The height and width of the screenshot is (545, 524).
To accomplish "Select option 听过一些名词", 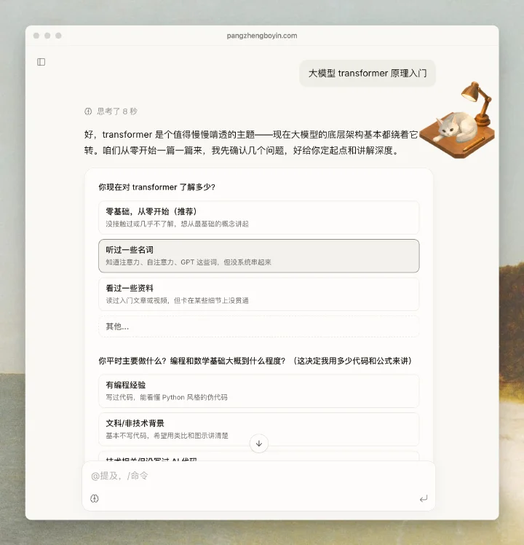I will pos(258,256).
